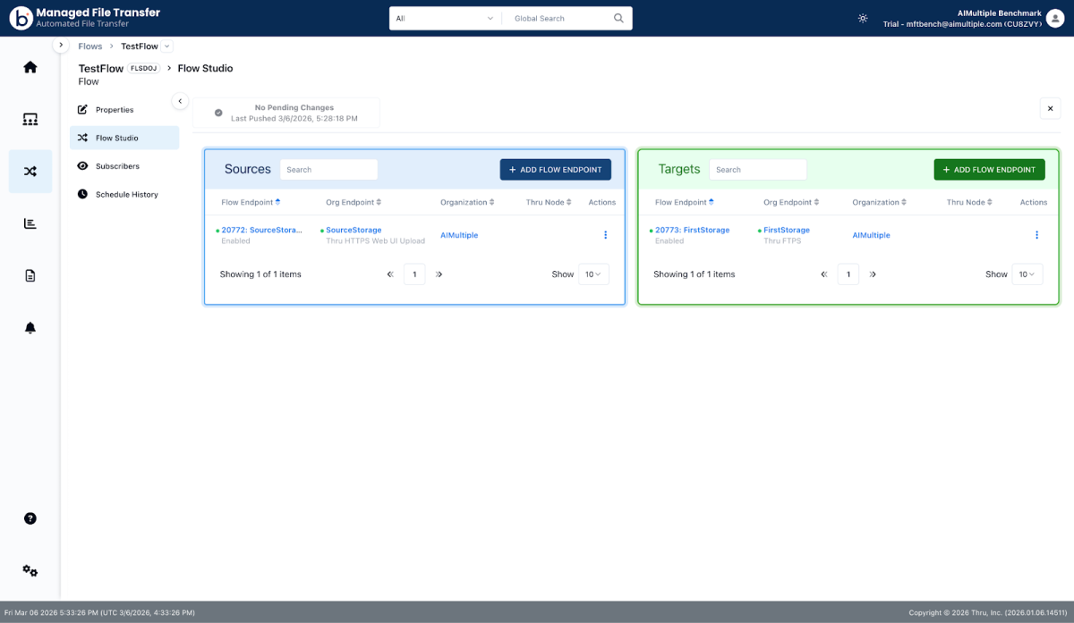
Task: Open the FirstStorage org endpoint link
Action: click(786, 230)
